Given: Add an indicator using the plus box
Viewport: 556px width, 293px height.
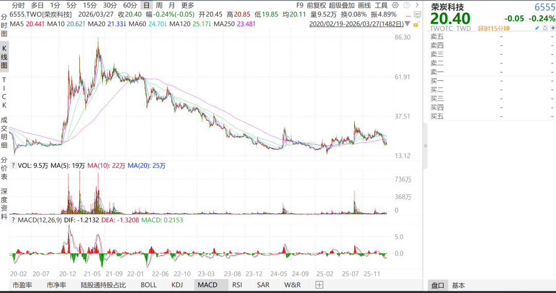Looking at the screenshot, I should tap(319, 285).
